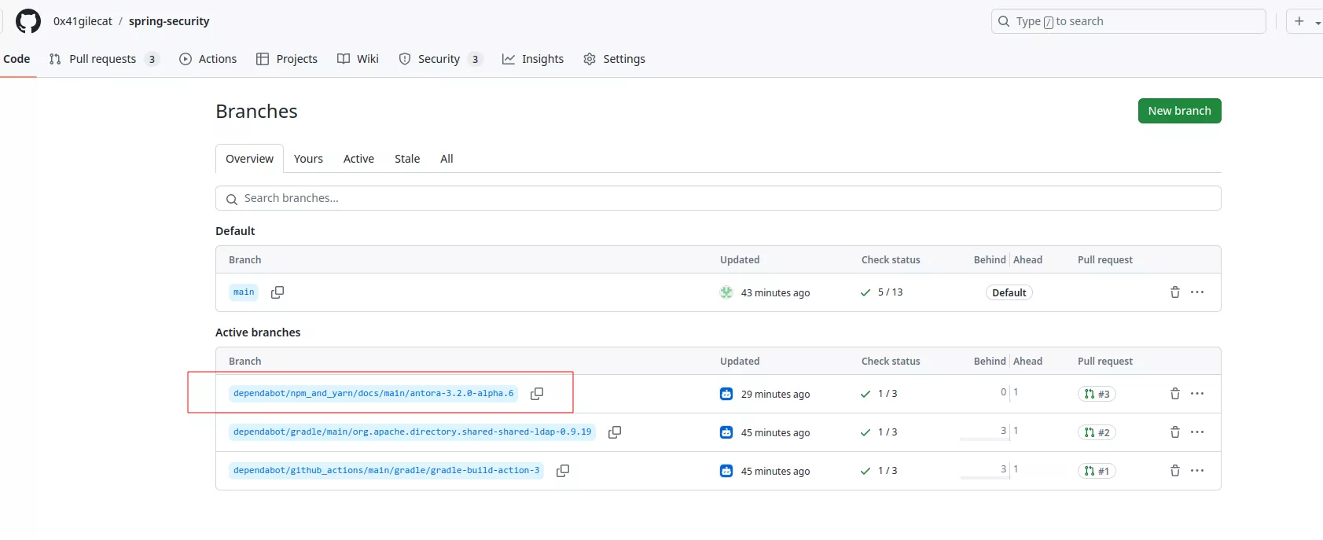The image size is (1323, 540).
Task: Open the Wiki tab
Action: pyautogui.click(x=358, y=59)
